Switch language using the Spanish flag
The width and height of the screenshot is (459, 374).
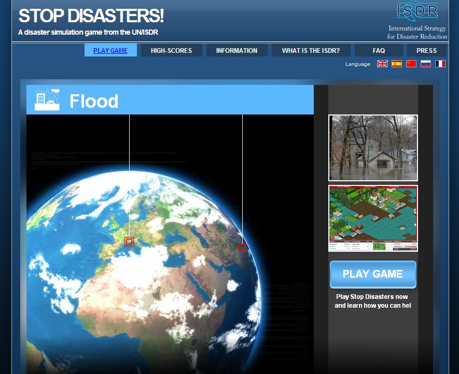(x=397, y=64)
